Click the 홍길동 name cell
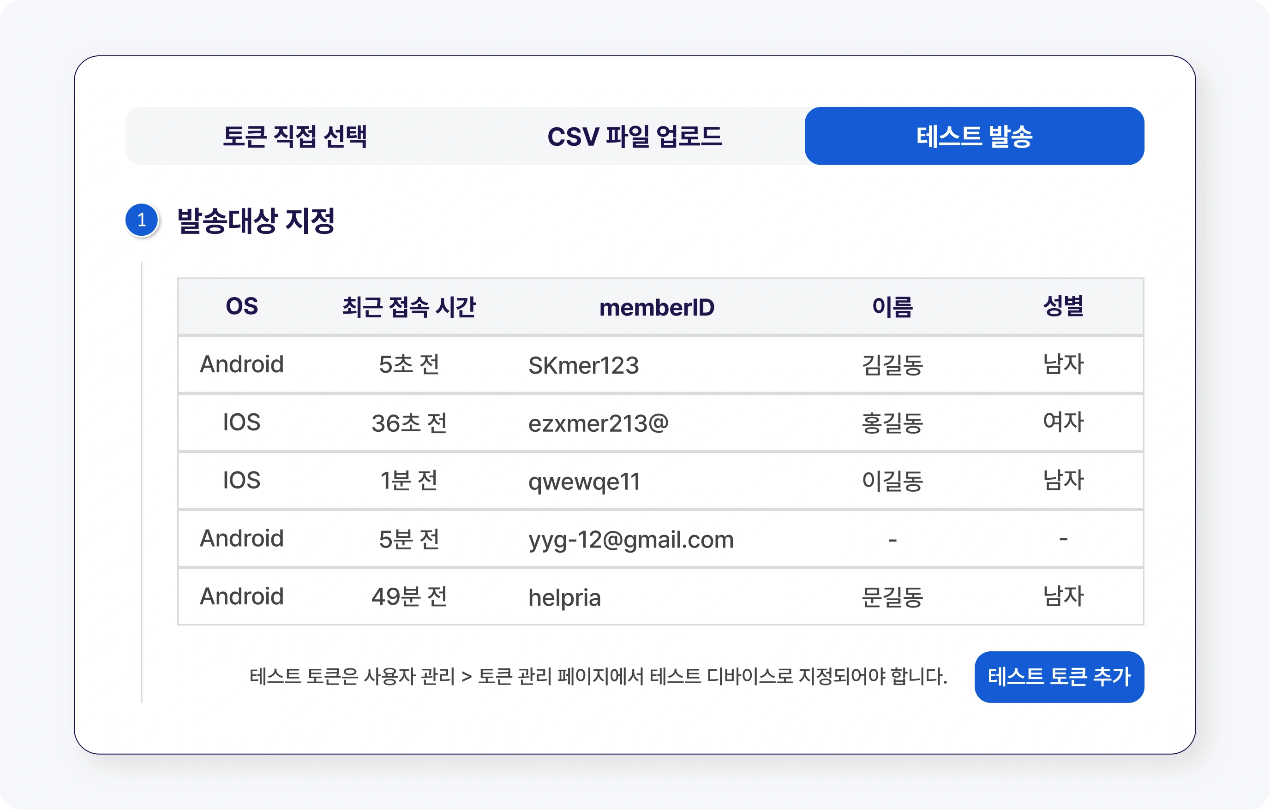Image resolution: width=1270 pixels, height=810 pixels. click(x=893, y=423)
